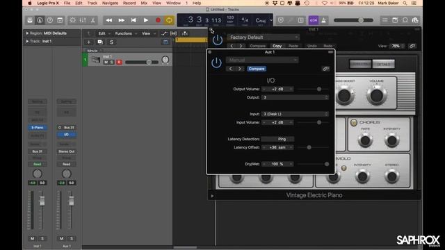Open Smart Controls dial icon
The width and height of the screenshot is (445, 250).
click(x=72, y=20)
